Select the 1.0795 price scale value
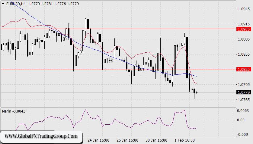253x144 pixels. pyautogui.click(x=244, y=84)
